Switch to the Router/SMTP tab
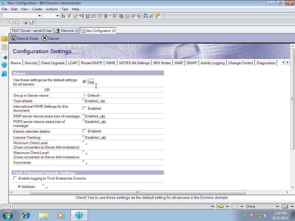 pos(91,63)
